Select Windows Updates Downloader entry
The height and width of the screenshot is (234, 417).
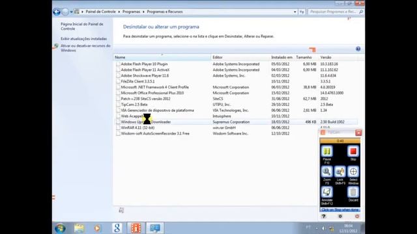(x=146, y=122)
